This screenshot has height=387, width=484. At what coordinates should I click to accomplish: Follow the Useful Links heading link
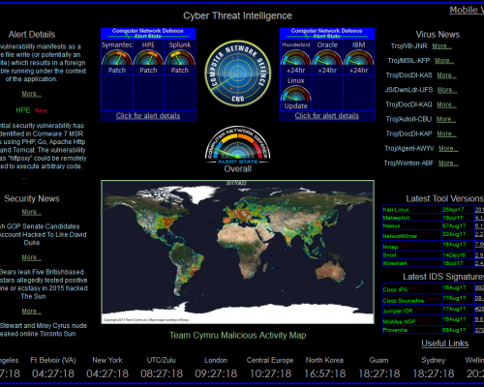point(445,343)
